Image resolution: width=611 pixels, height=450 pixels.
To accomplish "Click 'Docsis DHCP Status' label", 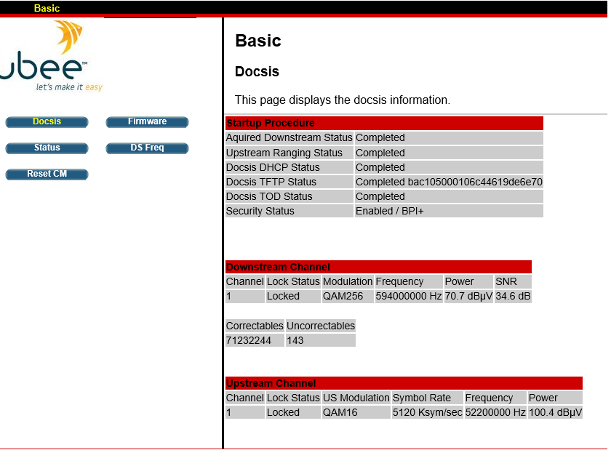I will tap(289, 167).
